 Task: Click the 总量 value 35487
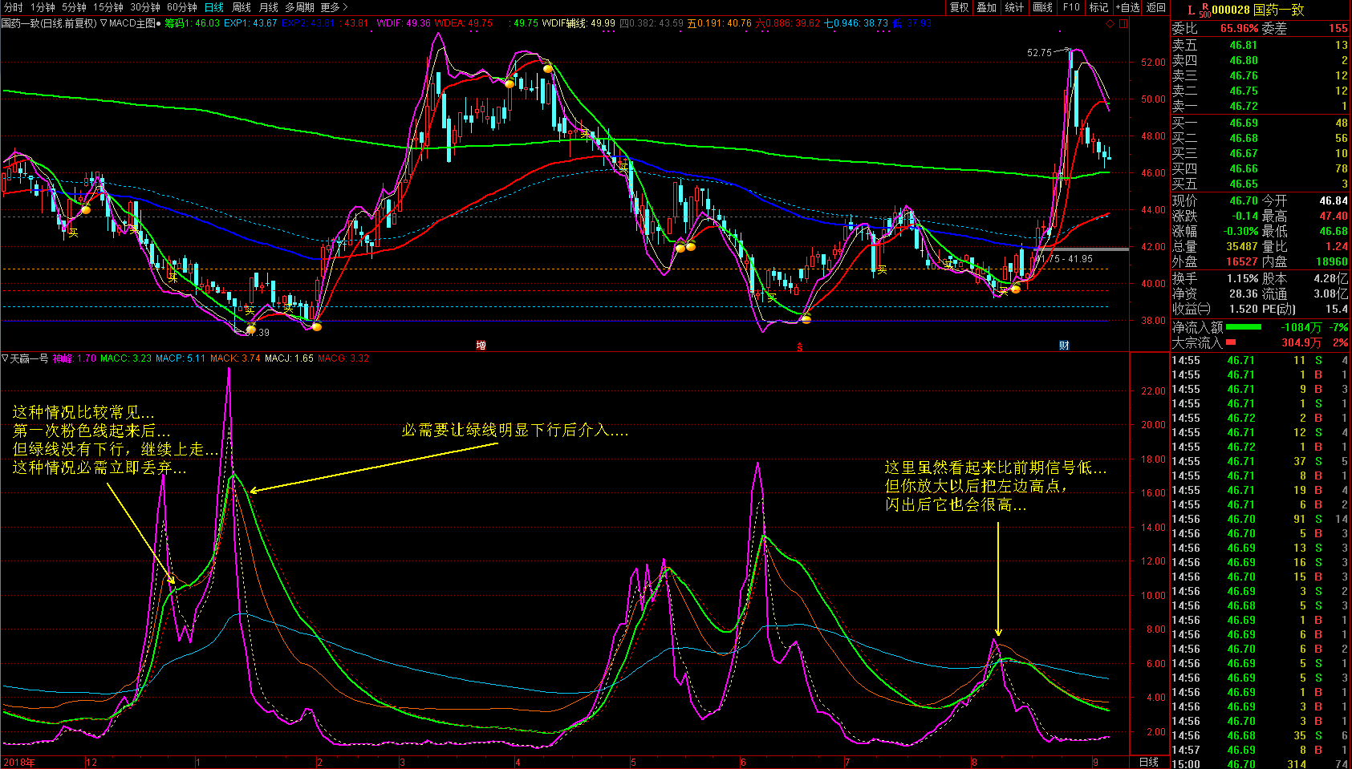coord(1242,246)
